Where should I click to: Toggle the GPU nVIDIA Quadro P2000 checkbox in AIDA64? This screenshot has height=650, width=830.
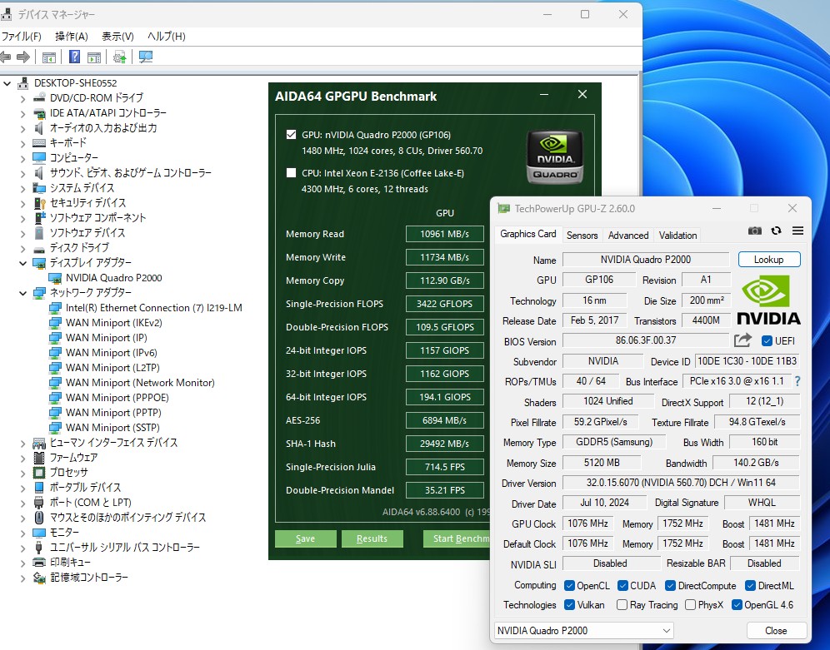291,135
